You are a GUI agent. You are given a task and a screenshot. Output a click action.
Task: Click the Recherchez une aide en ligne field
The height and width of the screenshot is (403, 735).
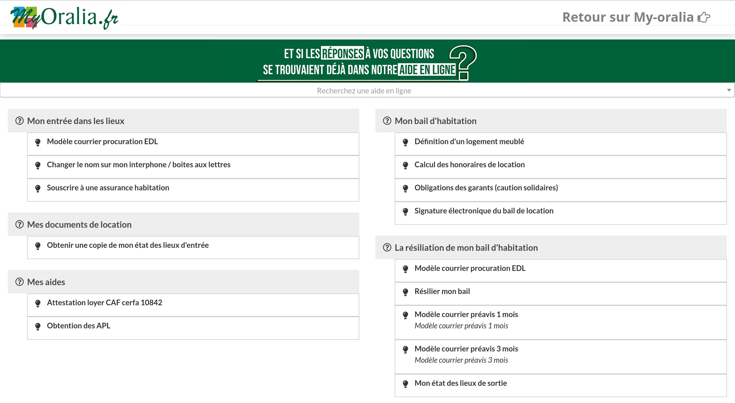[x=364, y=90]
